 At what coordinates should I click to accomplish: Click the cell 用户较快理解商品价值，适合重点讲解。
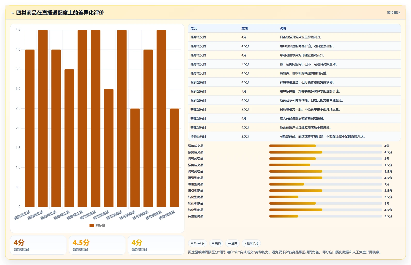point(307,46)
